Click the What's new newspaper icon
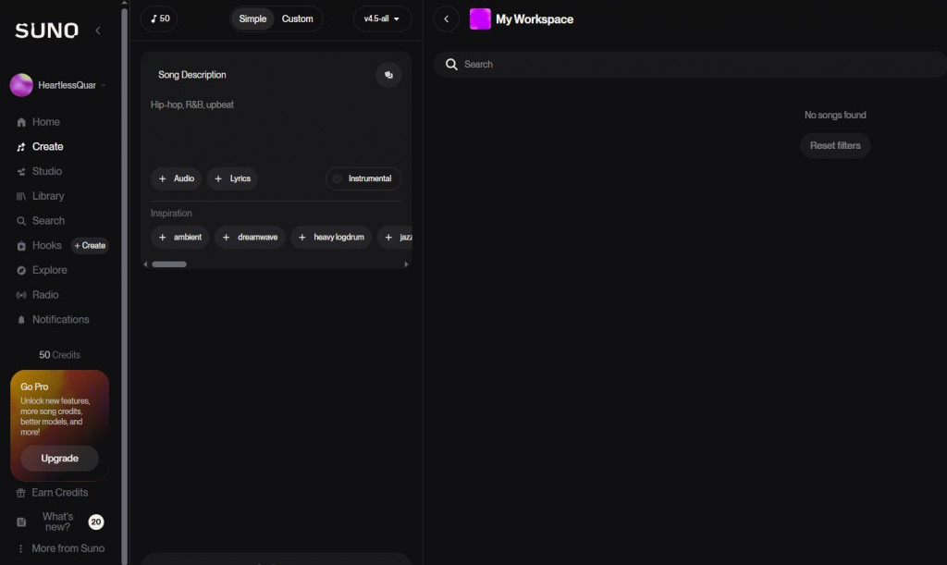The width and height of the screenshot is (947, 565). pos(21,522)
